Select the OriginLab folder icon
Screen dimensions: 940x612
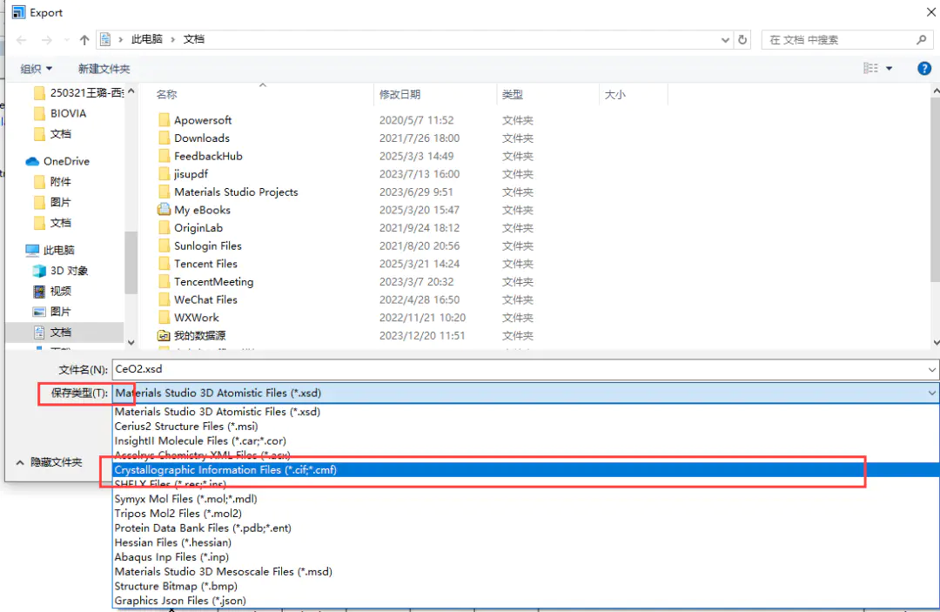pyautogui.click(x=164, y=228)
